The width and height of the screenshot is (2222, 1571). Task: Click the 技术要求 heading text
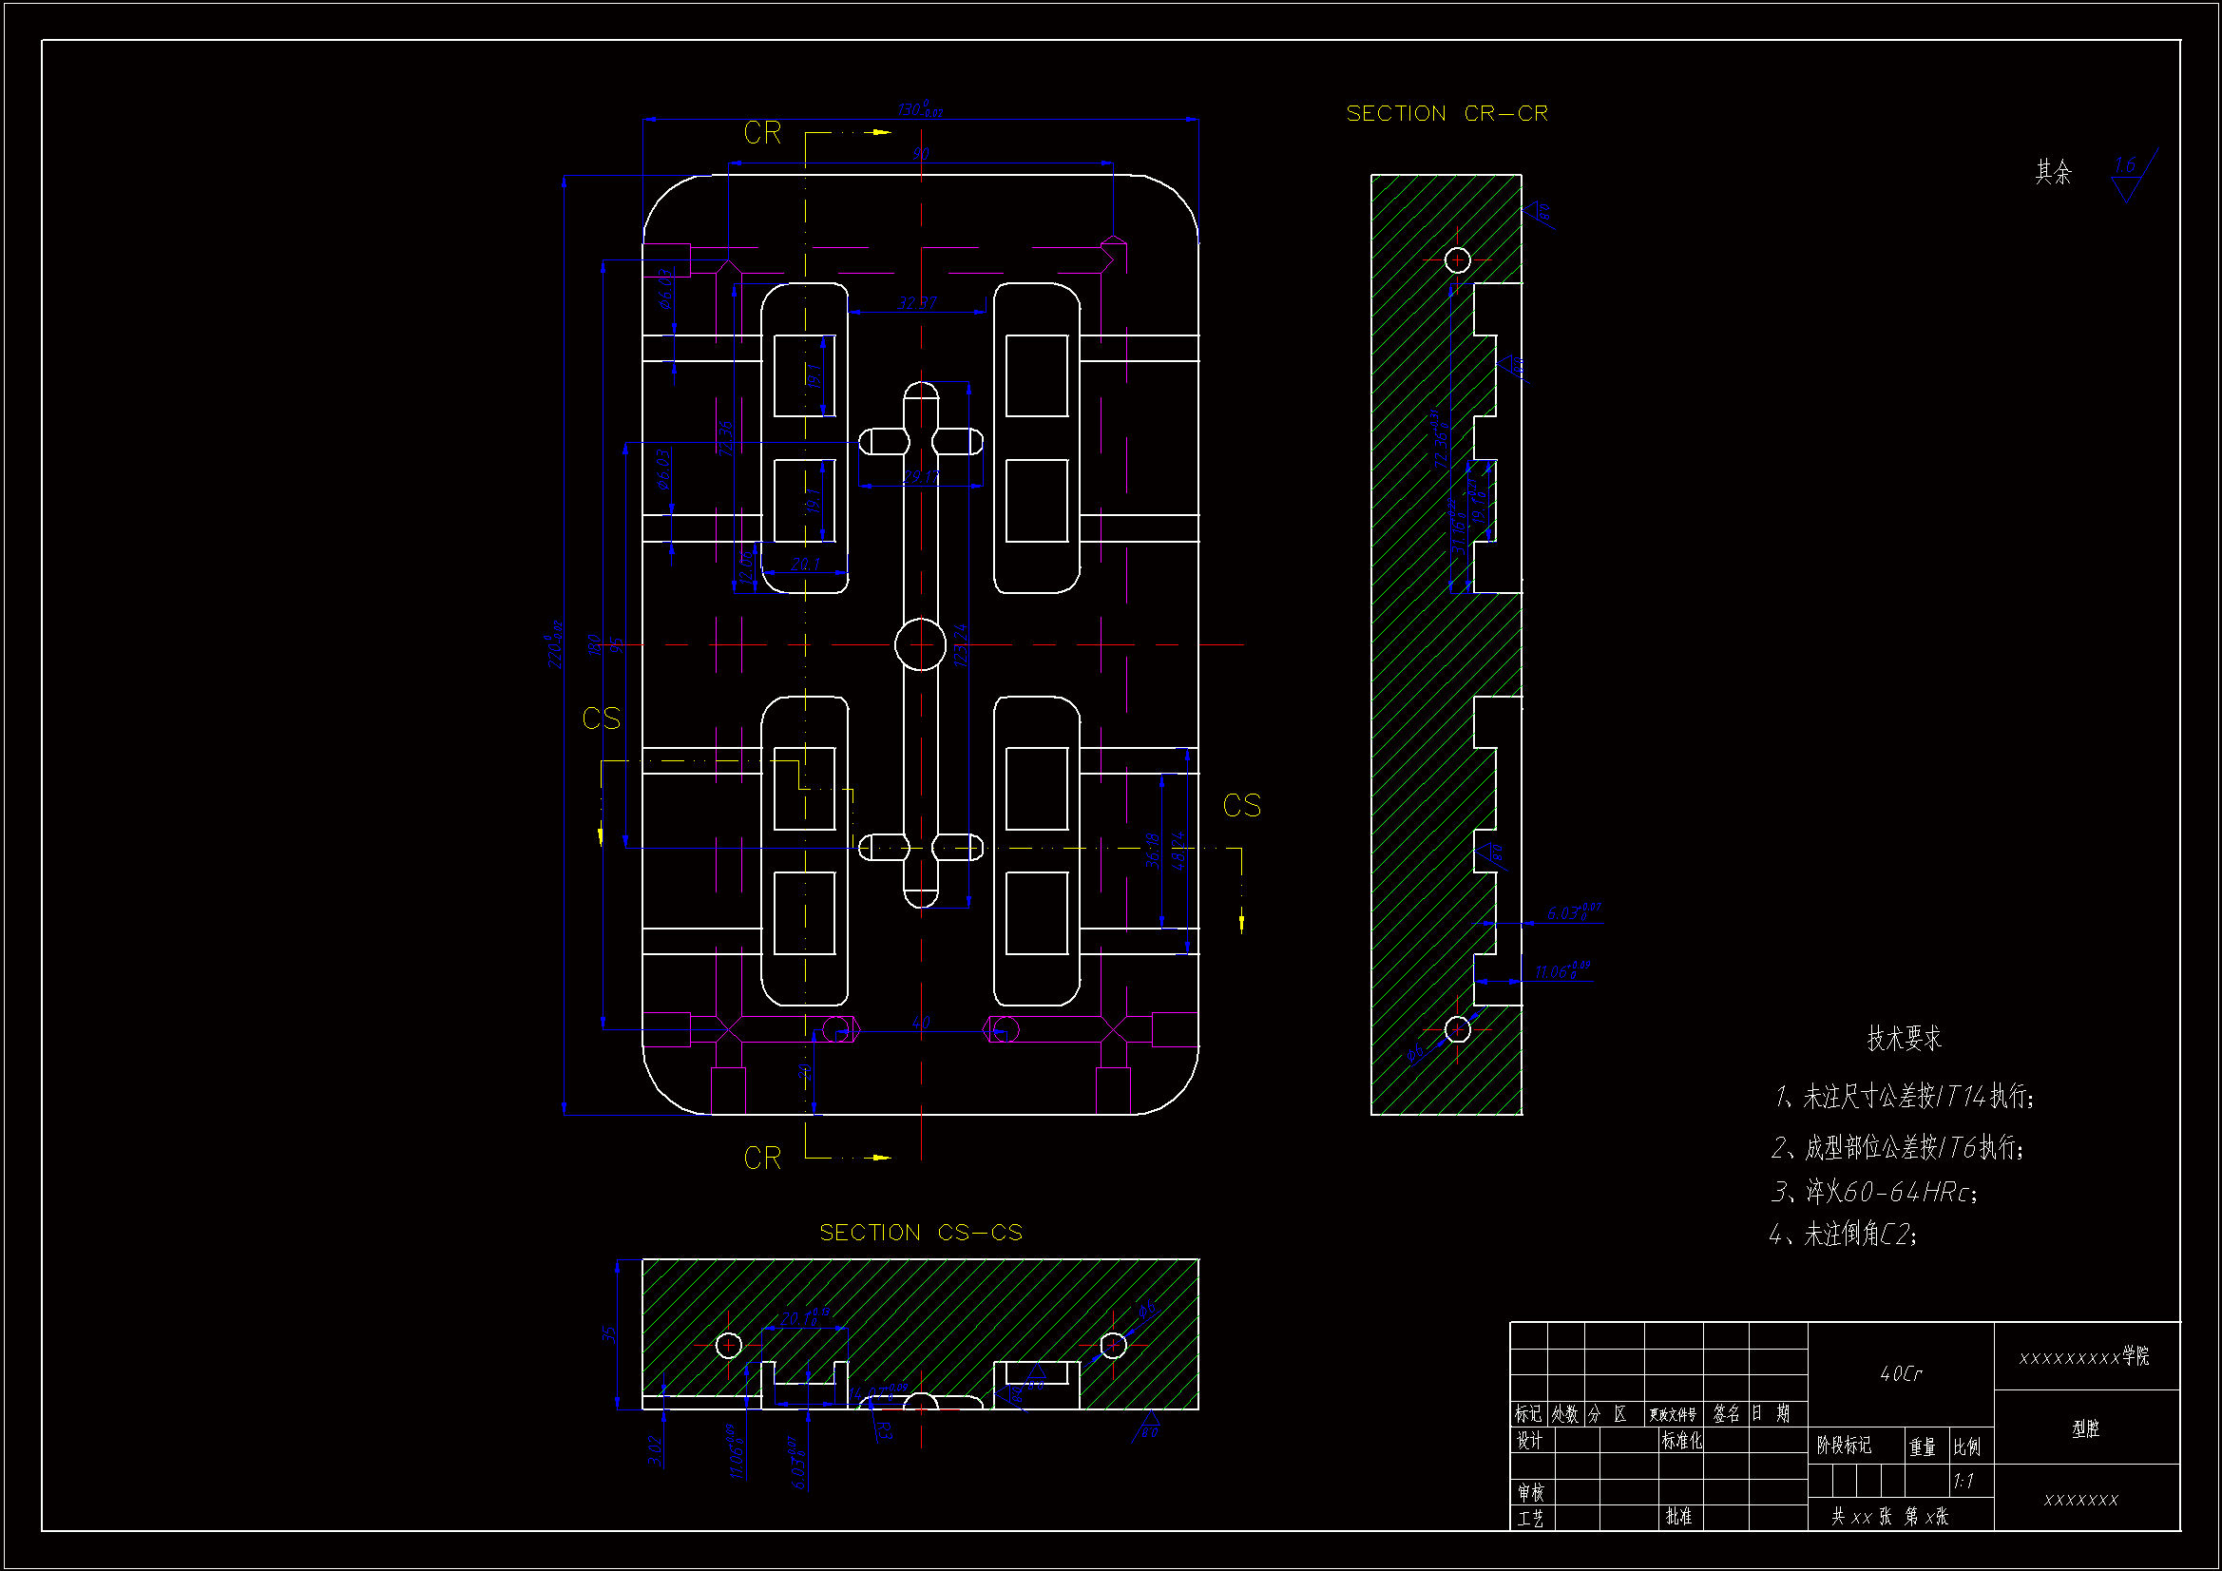(1903, 1039)
